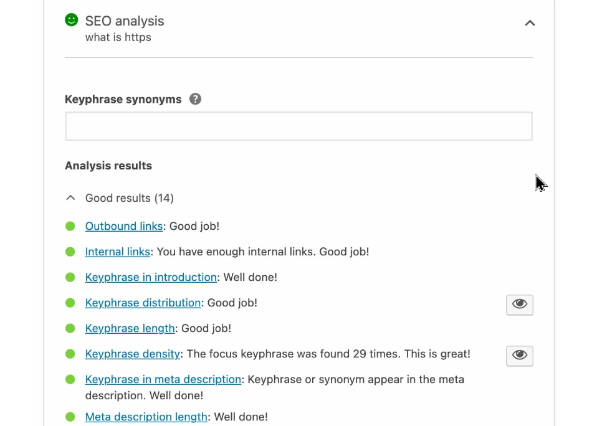Collapse the Good results (14) list
Screen dimensions: 592x426
pyautogui.click(x=71, y=198)
